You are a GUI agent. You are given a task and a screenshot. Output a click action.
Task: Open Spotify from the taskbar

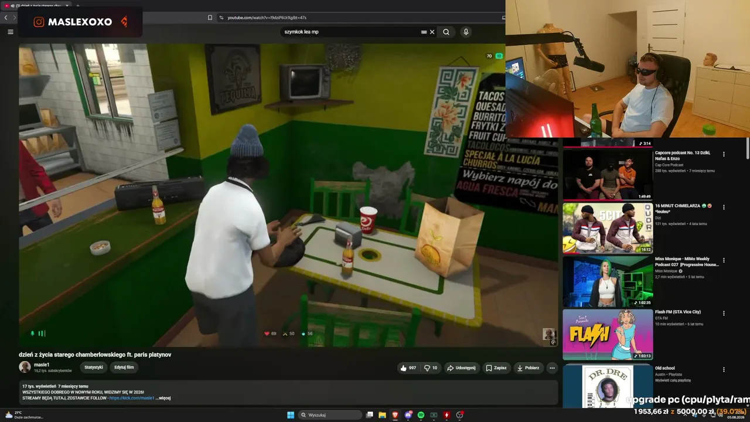click(421, 415)
